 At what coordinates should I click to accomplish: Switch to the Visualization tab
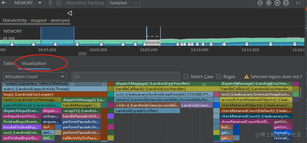coord(34,63)
